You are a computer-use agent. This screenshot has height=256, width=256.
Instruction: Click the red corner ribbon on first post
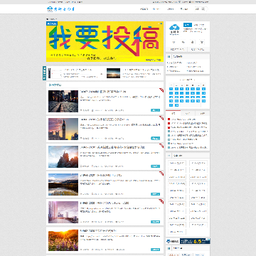(161, 90)
